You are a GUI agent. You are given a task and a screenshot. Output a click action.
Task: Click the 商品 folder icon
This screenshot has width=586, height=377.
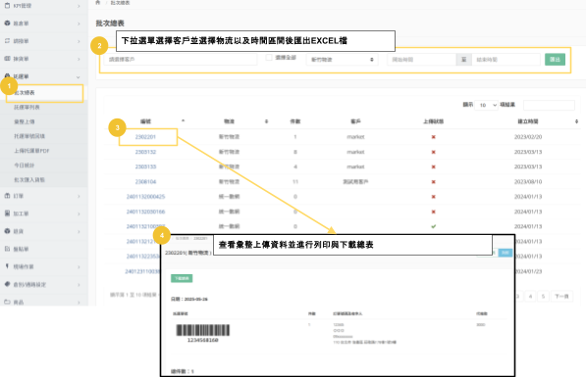(x=7, y=302)
